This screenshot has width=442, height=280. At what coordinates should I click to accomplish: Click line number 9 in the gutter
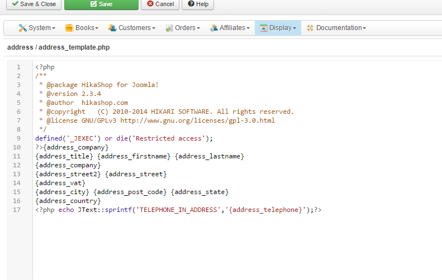point(19,138)
